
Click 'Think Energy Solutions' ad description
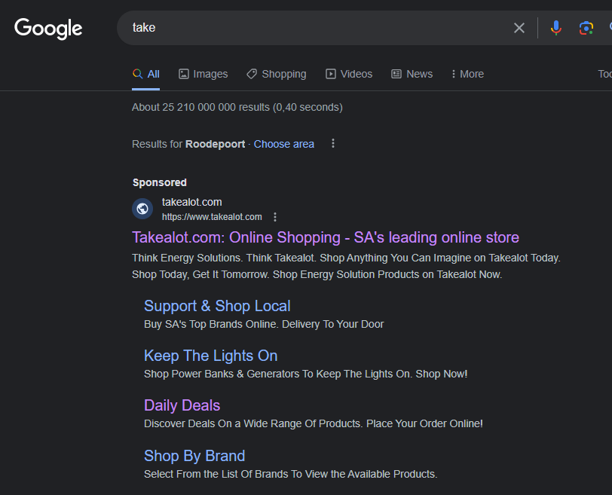[346, 266]
